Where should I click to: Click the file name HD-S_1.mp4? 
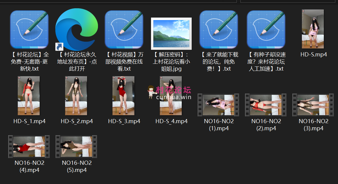(30, 121)
